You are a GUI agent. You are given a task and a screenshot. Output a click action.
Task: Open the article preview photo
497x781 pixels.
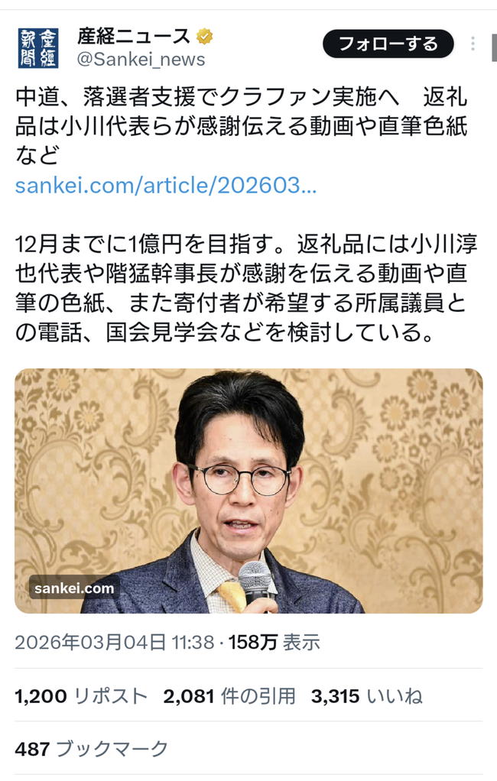248,491
